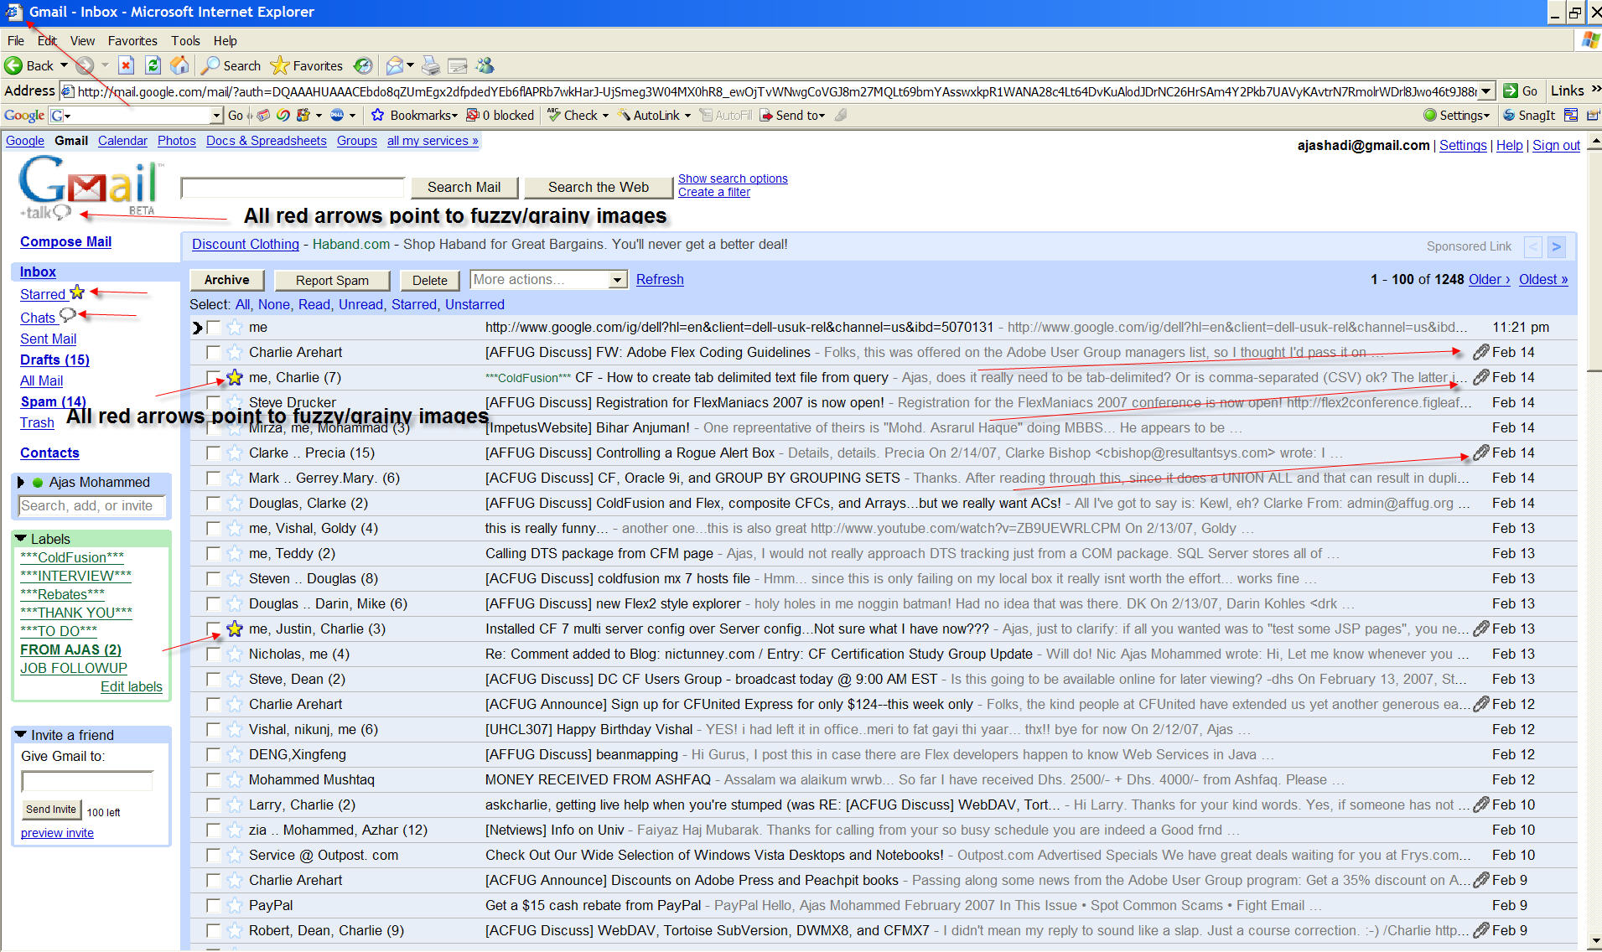
Task: Open IE Search from the toolbar
Action: (232, 65)
